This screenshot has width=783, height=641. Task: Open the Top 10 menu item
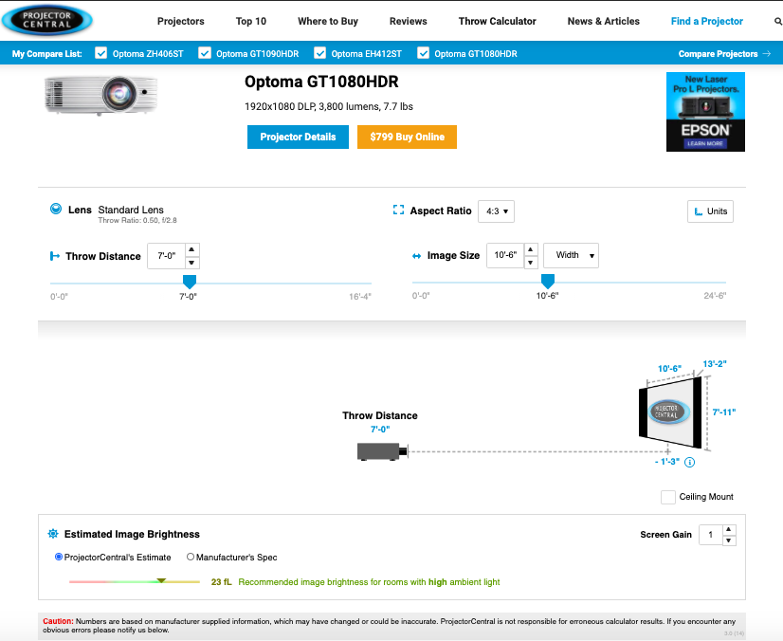251,21
